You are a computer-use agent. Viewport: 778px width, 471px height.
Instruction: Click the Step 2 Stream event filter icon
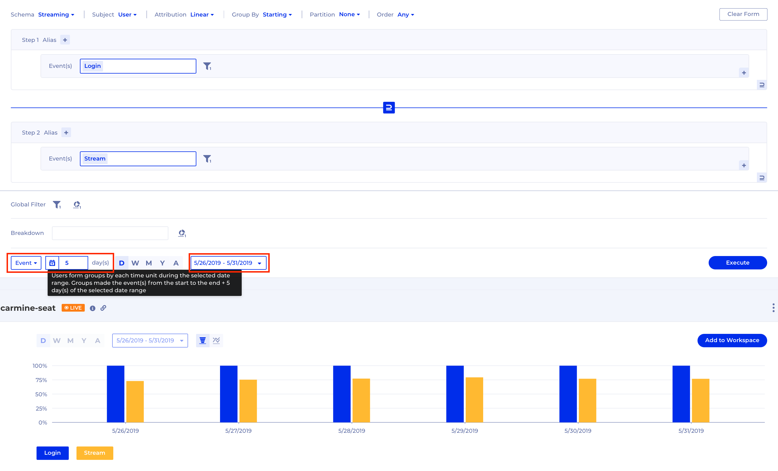click(207, 159)
